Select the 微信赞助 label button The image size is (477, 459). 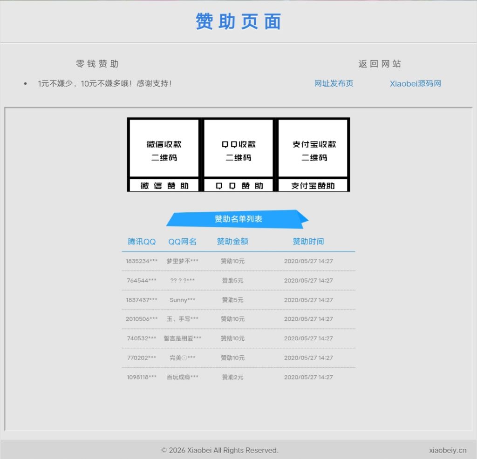pos(164,185)
